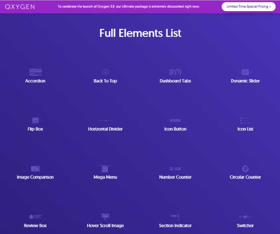Open the Hover Scroll Image label
The image size is (280, 234).
105,226
